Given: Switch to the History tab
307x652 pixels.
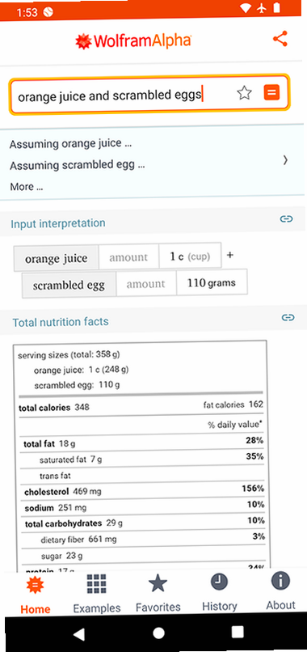Looking at the screenshot, I should coord(220,592).
